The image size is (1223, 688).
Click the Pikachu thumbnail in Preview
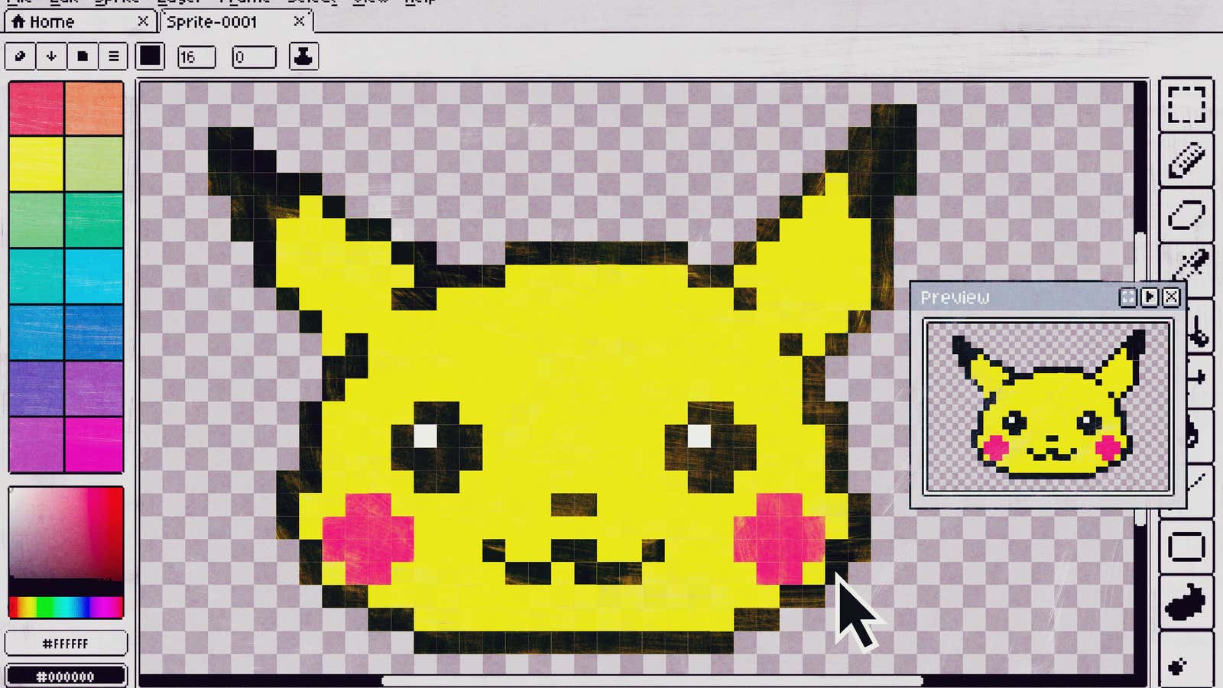click(1047, 407)
